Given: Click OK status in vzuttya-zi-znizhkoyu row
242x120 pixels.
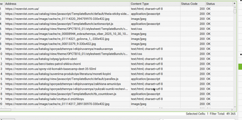Looking at the screenshot, I should click(219, 99).
